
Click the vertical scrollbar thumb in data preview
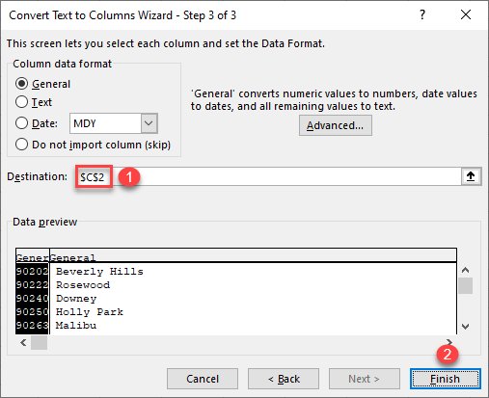coord(465,285)
